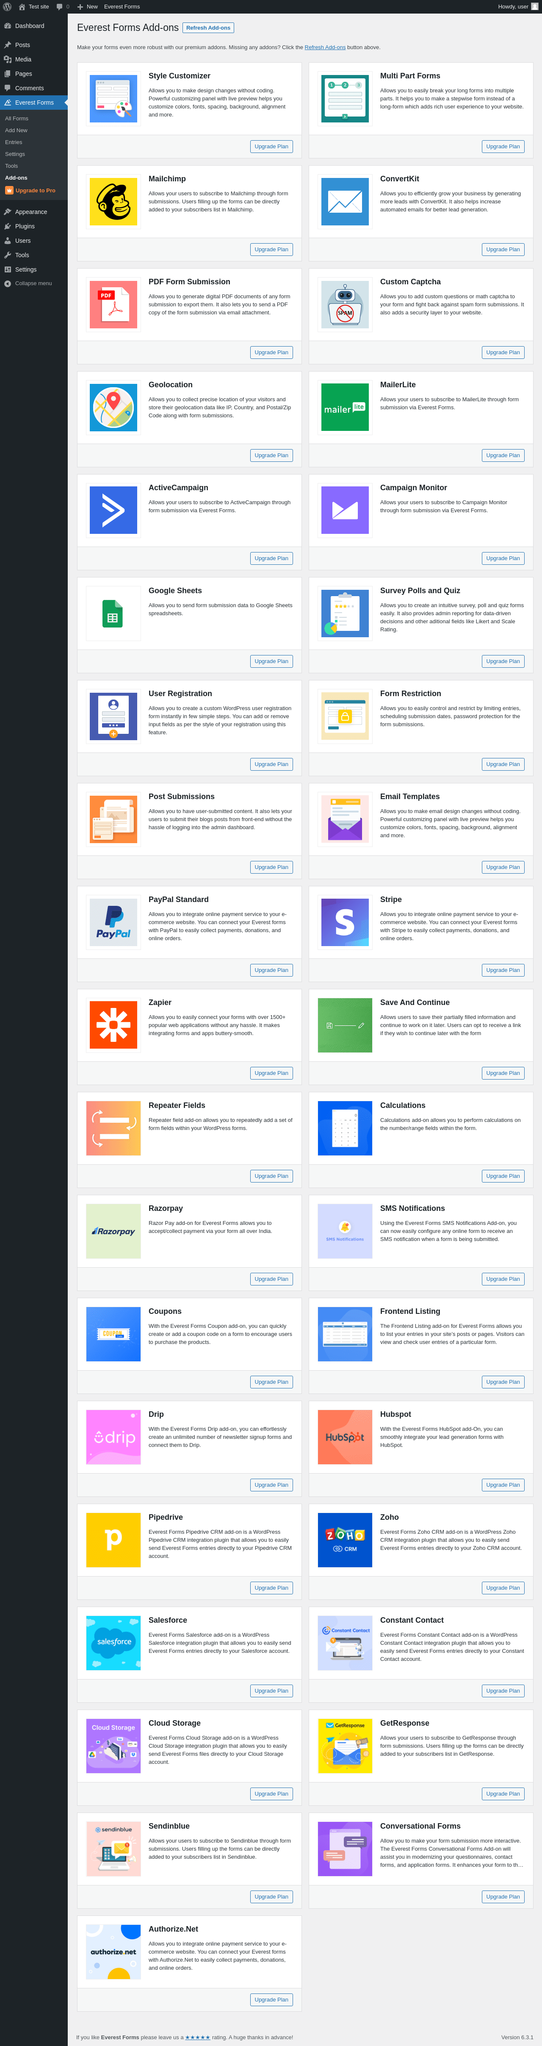Click Upgrade Plan for Style Customizer

[x=271, y=146]
